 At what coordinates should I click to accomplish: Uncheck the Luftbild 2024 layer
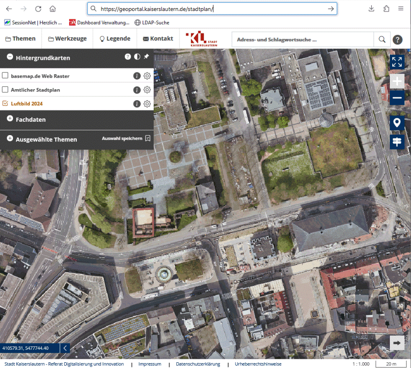tap(5, 103)
